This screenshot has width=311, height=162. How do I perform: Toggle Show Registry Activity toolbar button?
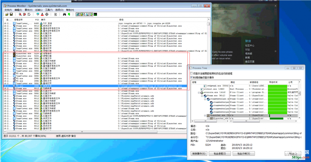pos(78,15)
